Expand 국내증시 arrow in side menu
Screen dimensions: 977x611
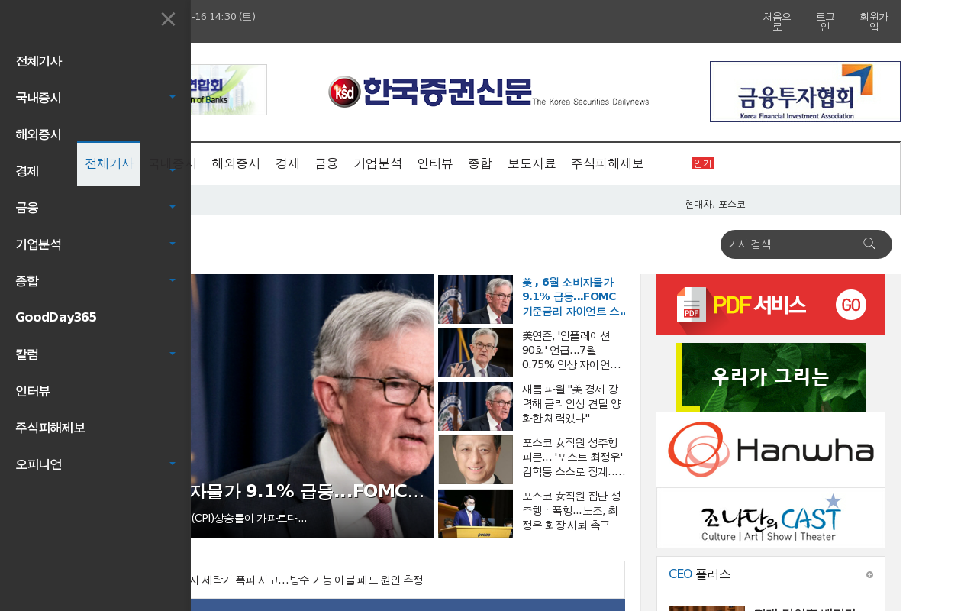tap(173, 97)
